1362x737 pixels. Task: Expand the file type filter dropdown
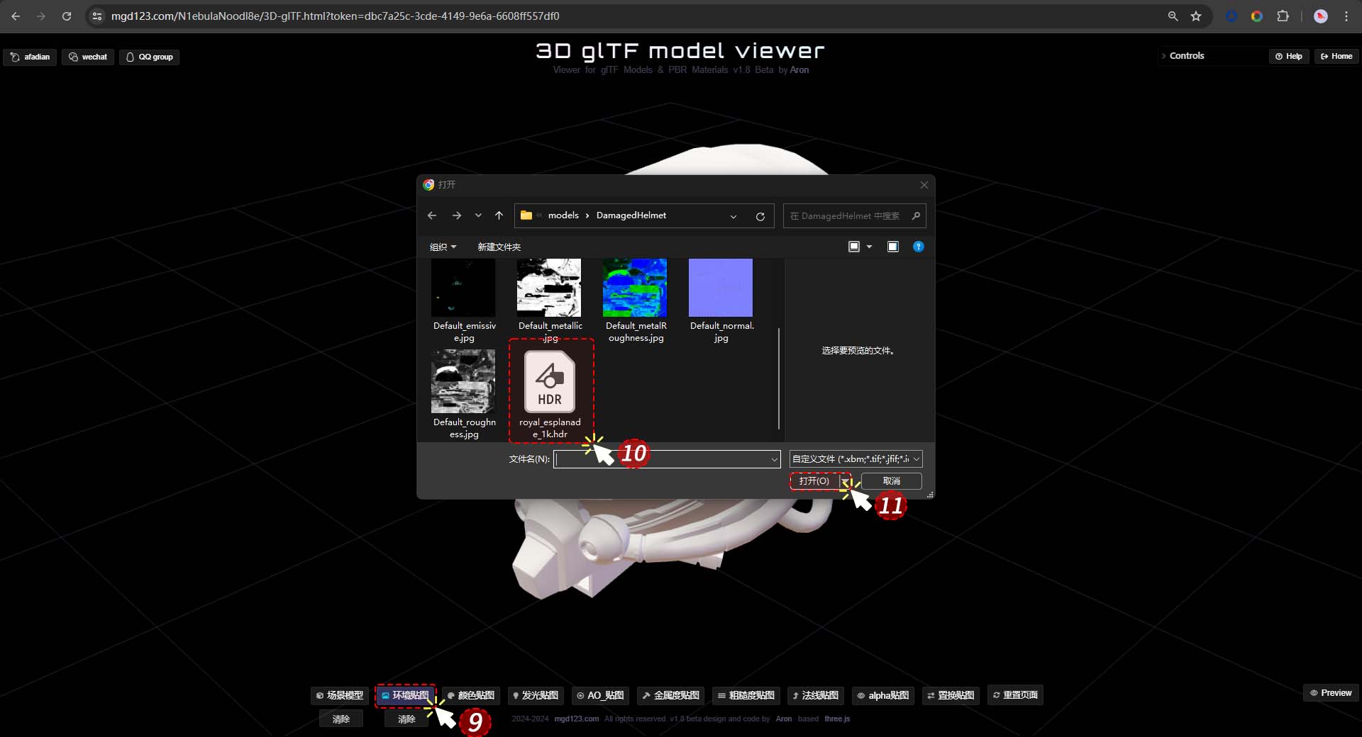916,459
